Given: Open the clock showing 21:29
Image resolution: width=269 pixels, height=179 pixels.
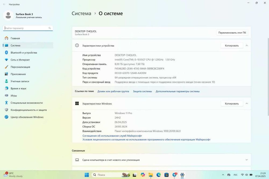Looking at the screenshot, I should (260, 175).
